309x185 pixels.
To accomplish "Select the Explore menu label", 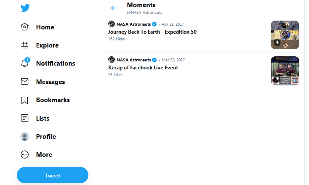I will click(x=47, y=45).
